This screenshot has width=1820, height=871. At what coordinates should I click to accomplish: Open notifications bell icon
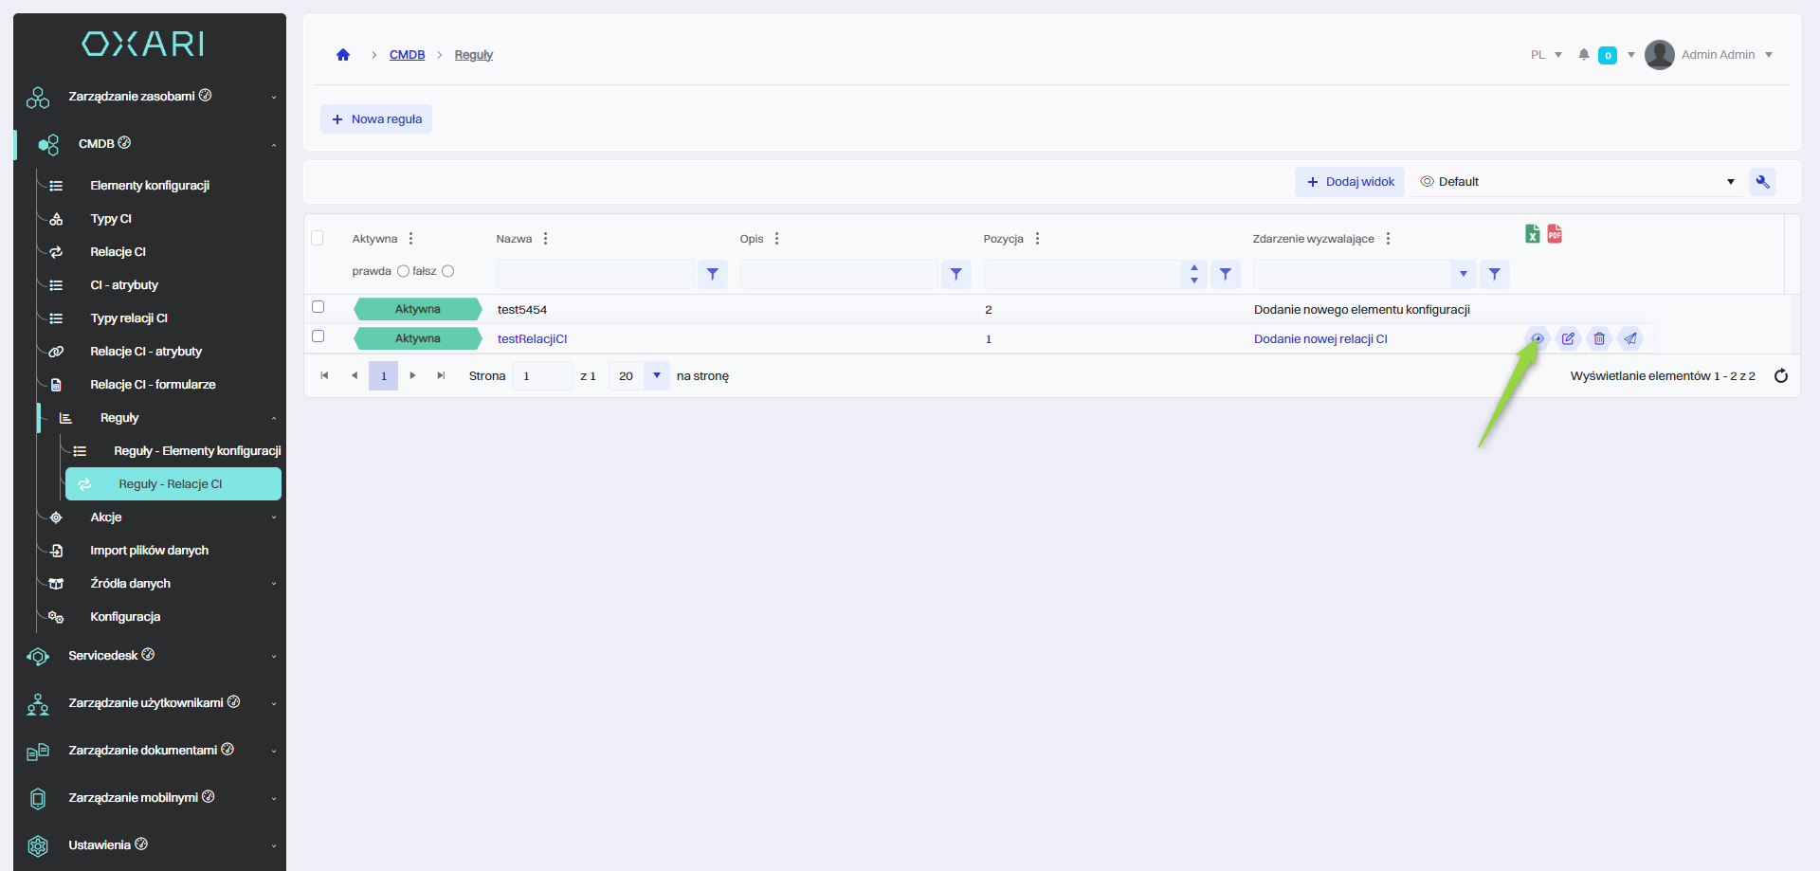pyautogui.click(x=1583, y=55)
